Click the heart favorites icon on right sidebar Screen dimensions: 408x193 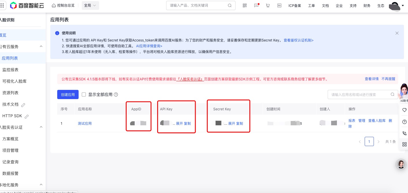(x=404, y=110)
